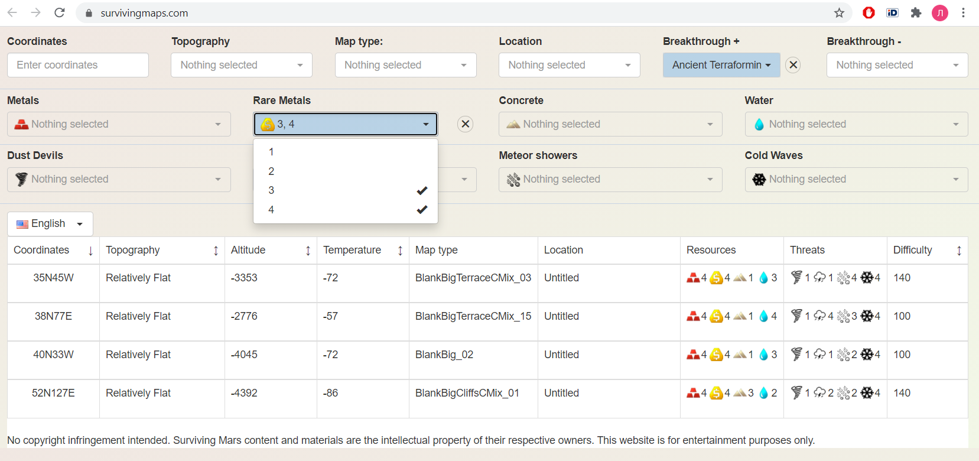Open the browser extensions puzzle icon
The height and width of the screenshot is (461, 979).
(916, 13)
